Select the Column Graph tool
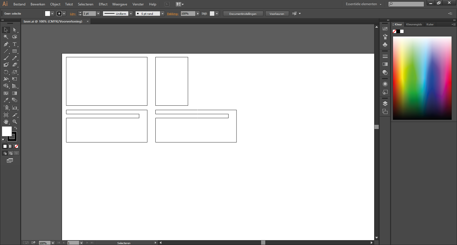457x245 pixels. [15, 107]
